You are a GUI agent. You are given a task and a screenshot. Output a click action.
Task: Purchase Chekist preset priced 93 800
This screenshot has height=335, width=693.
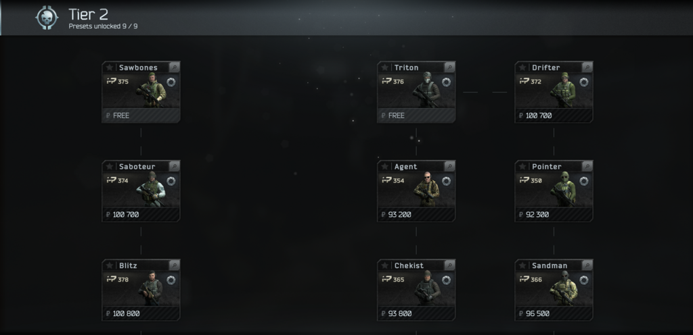416,313
